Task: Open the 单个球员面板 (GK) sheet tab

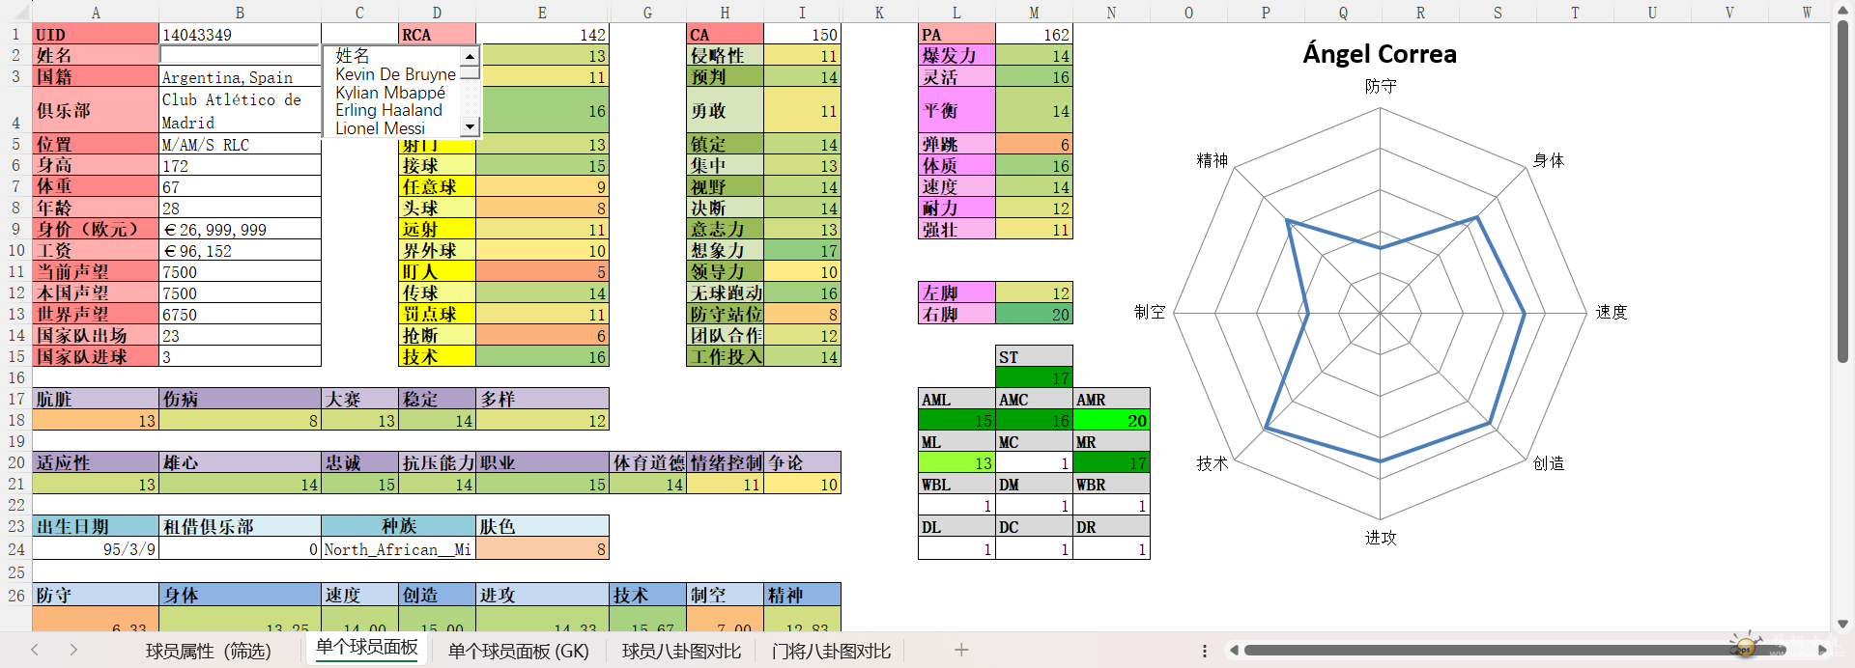Action: tap(519, 651)
